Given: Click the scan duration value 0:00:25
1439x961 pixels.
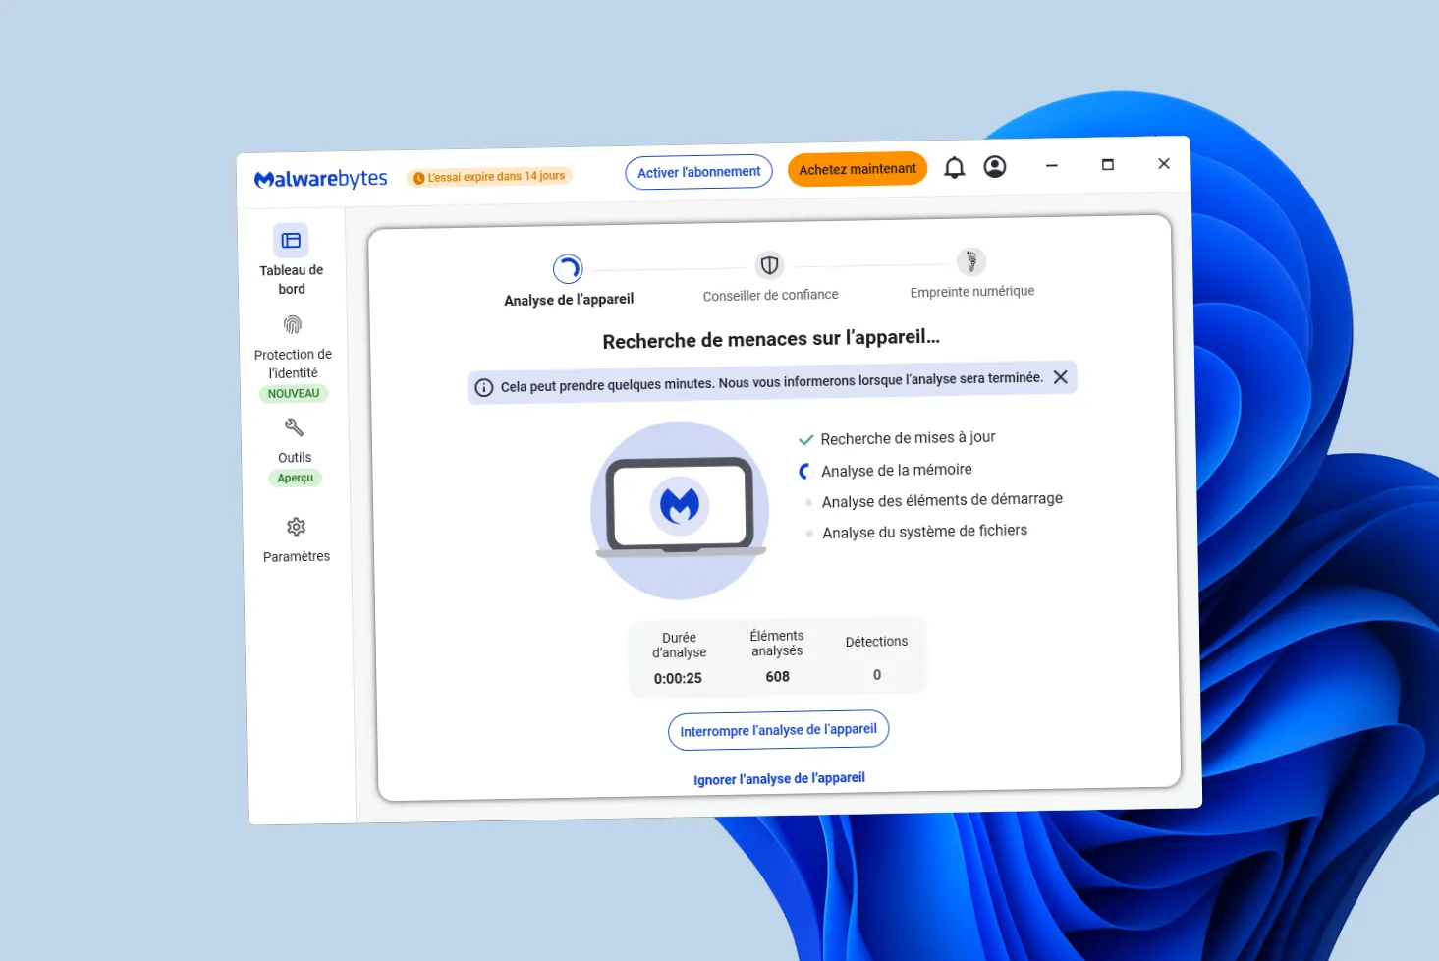Looking at the screenshot, I should click(678, 678).
